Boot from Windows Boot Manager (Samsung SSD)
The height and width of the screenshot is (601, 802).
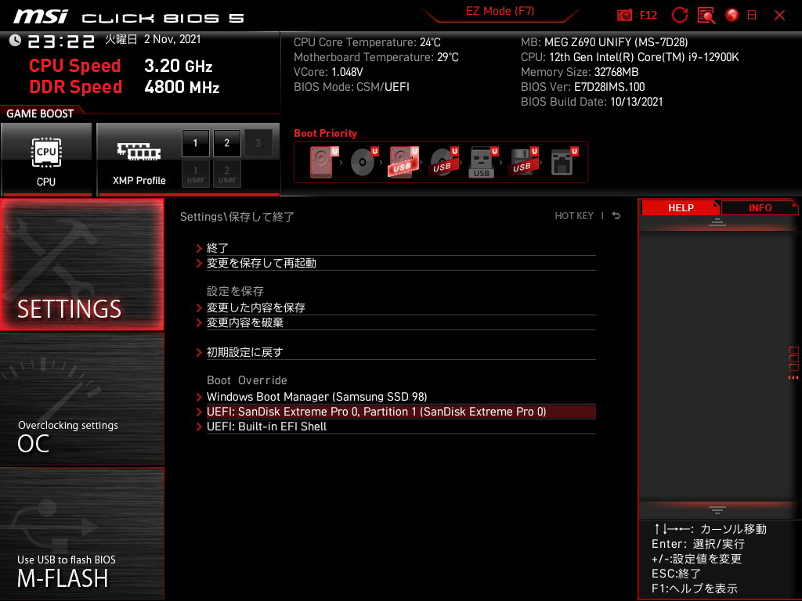pyautogui.click(x=316, y=397)
